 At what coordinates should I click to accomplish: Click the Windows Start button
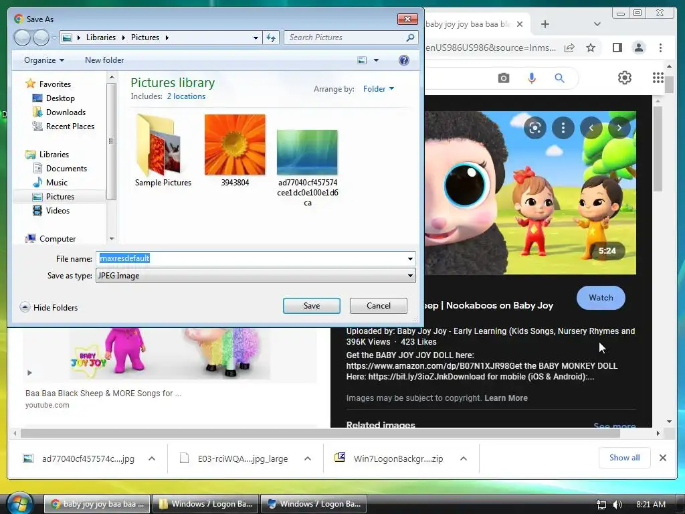tap(20, 503)
